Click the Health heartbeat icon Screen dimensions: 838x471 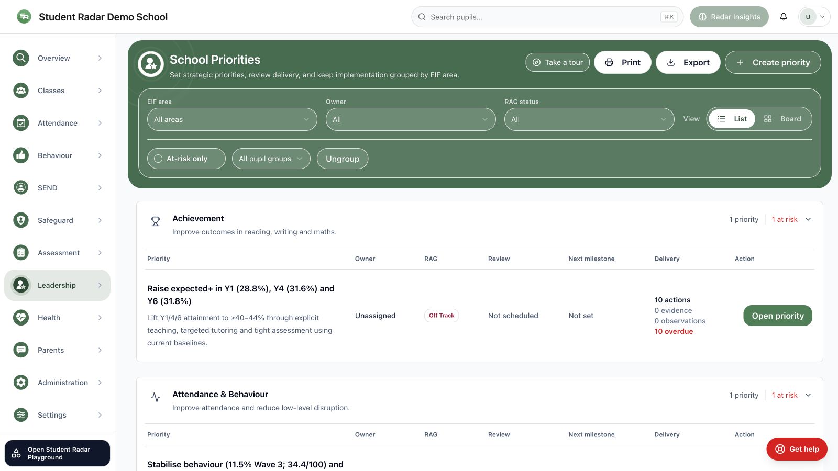pos(21,318)
